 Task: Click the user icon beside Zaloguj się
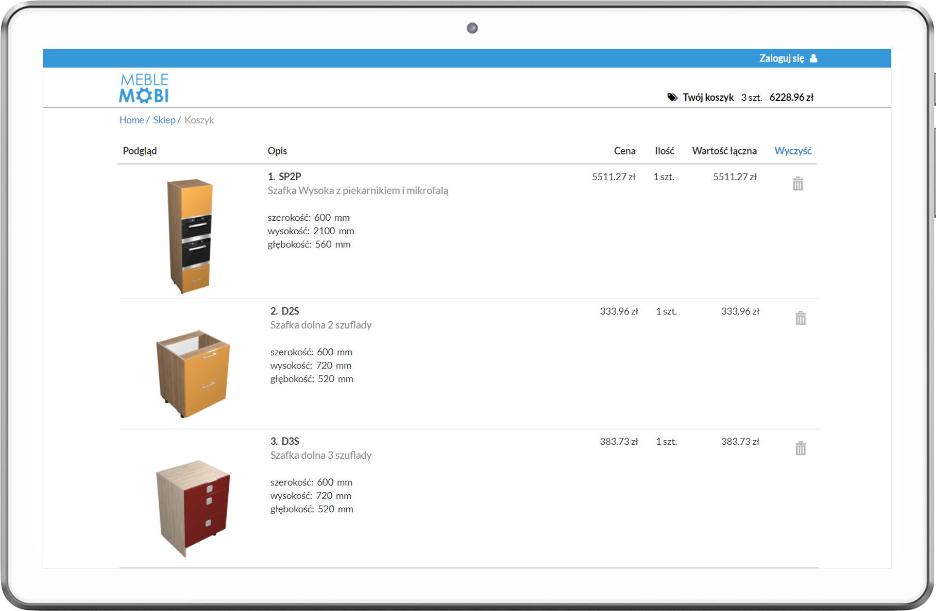click(x=814, y=58)
